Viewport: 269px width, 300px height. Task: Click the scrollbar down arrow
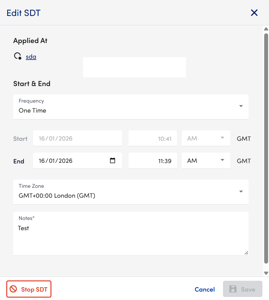click(266, 273)
